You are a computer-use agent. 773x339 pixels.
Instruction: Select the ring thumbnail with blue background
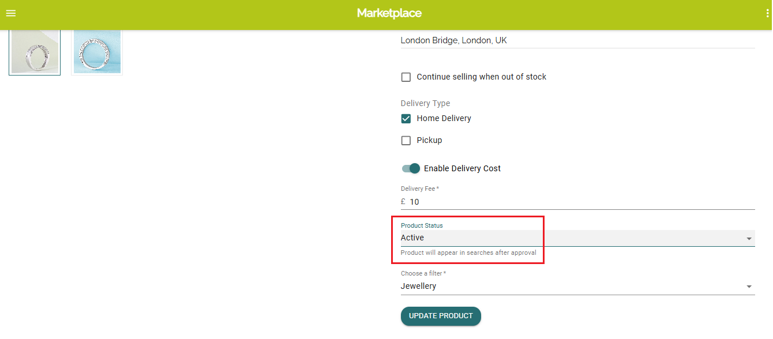pyautogui.click(x=97, y=52)
